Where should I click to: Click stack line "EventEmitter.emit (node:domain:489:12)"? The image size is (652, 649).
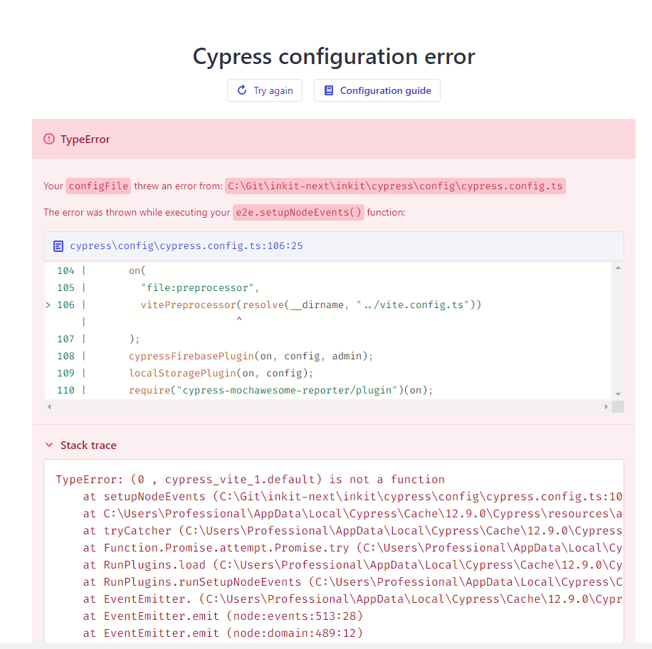click(x=223, y=633)
